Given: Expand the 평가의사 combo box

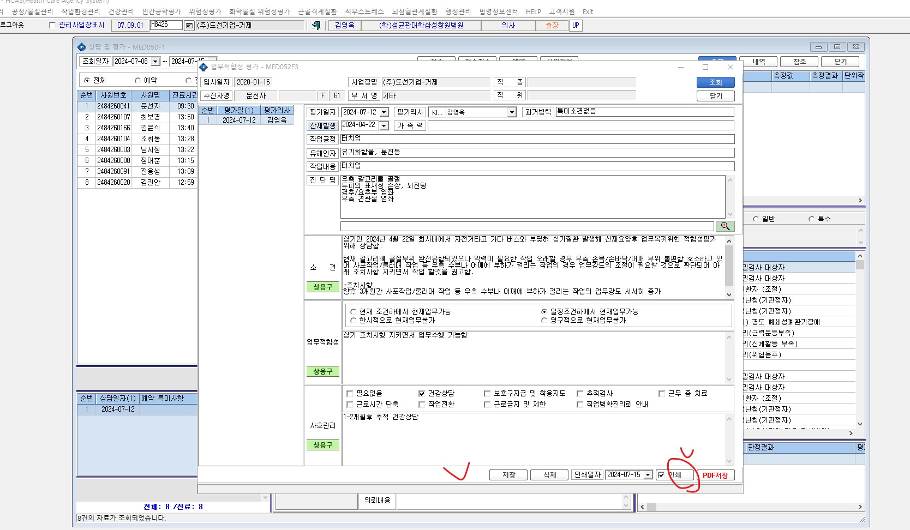Looking at the screenshot, I should click(512, 112).
